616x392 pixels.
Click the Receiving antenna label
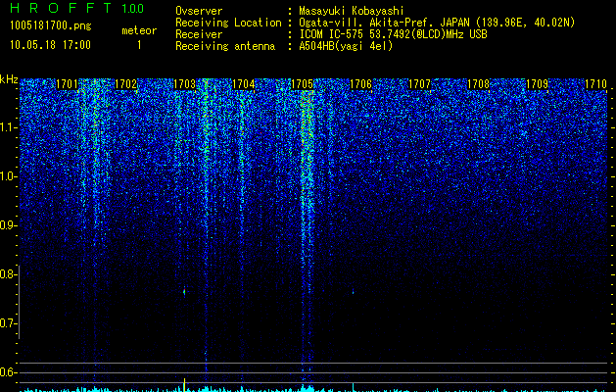point(225,46)
